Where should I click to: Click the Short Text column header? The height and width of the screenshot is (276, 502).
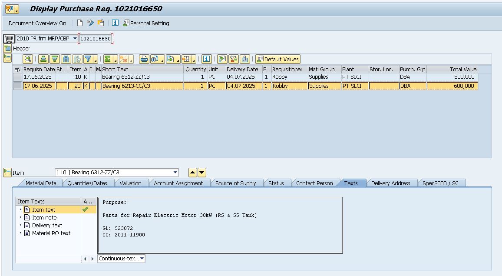142,69
